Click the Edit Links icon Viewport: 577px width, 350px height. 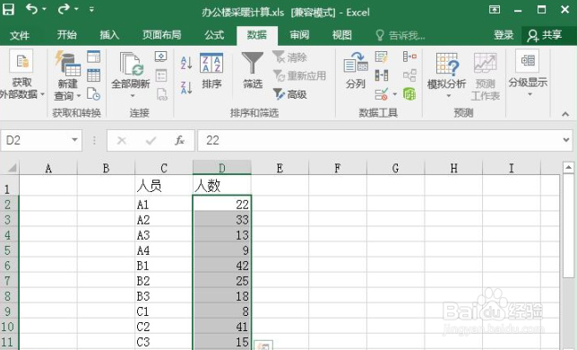click(161, 94)
